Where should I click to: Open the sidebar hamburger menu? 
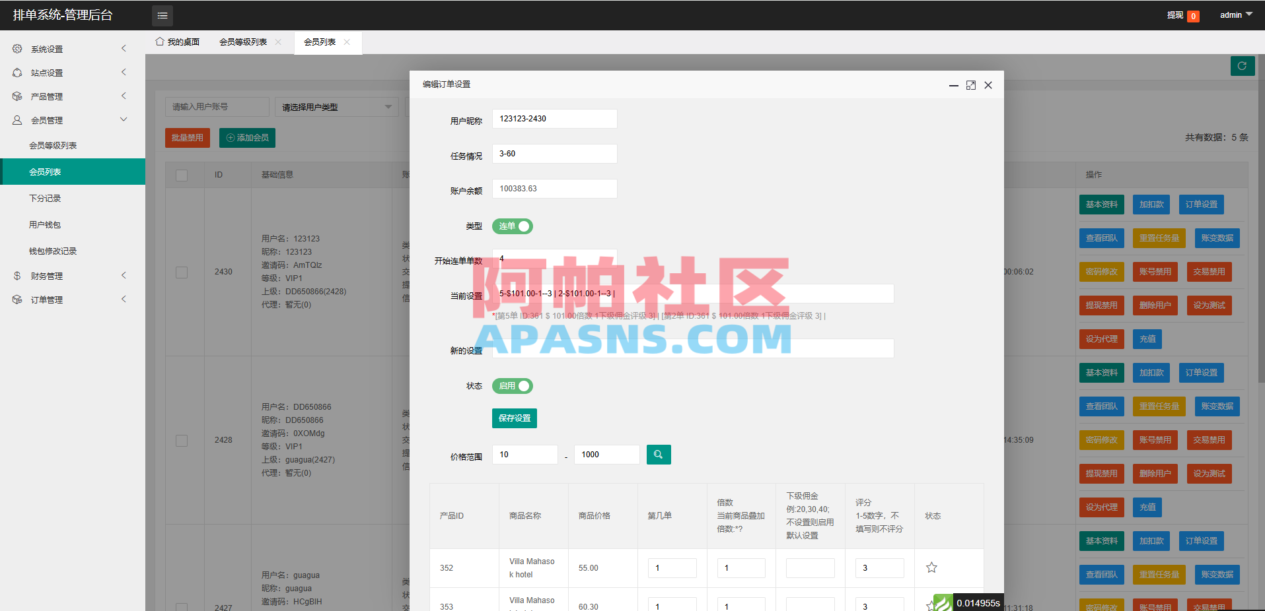tap(162, 15)
